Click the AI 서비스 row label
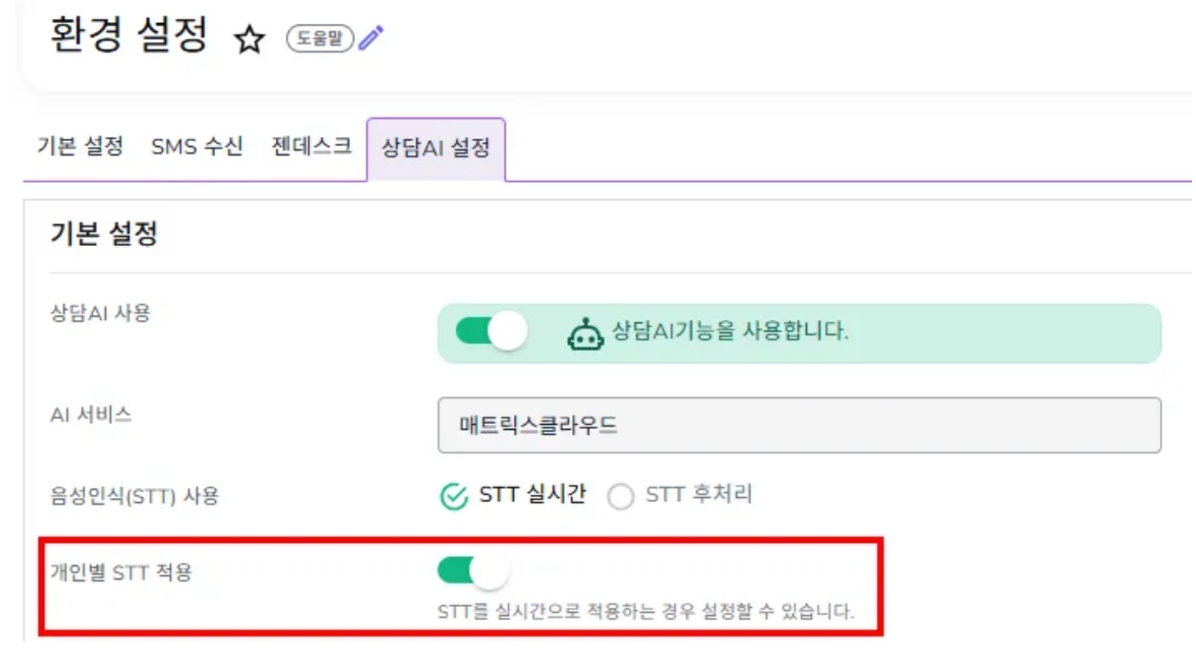The height and width of the screenshot is (648, 1196). coord(90,415)
